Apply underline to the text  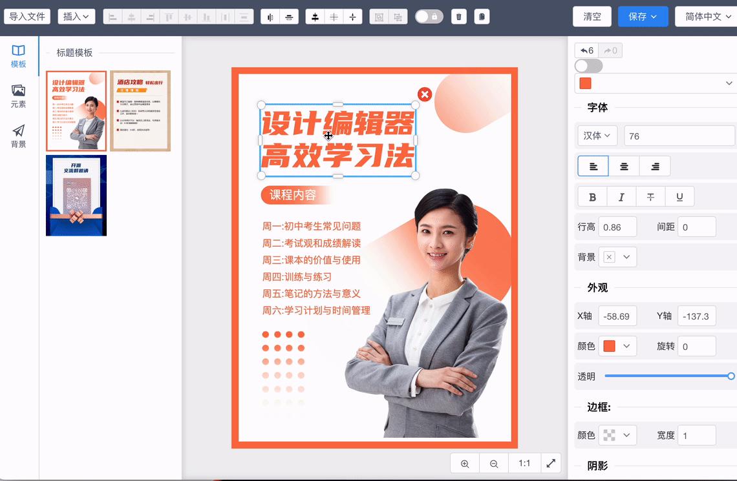coord(679,196)
